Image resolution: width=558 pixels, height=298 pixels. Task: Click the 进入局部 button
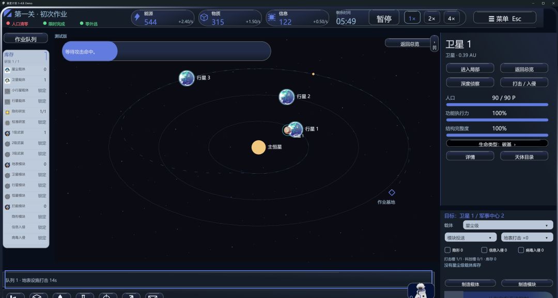(470, 69)
